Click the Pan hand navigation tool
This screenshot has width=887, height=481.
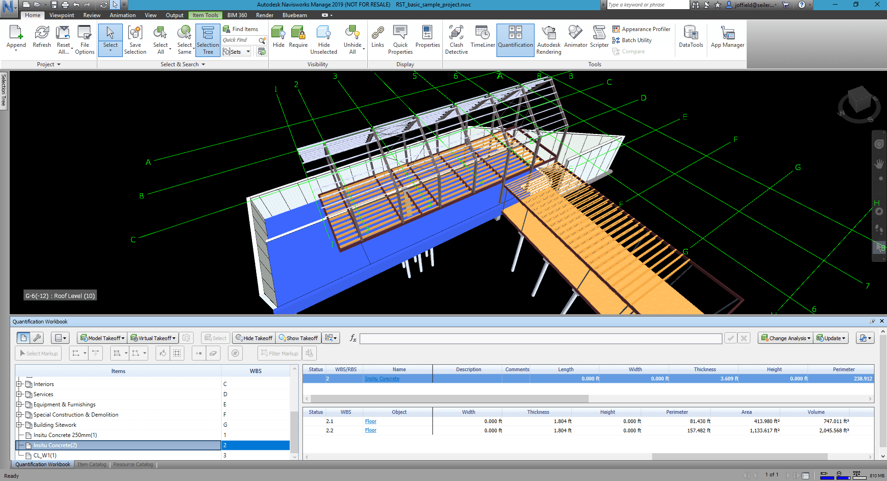coord(879,164)
